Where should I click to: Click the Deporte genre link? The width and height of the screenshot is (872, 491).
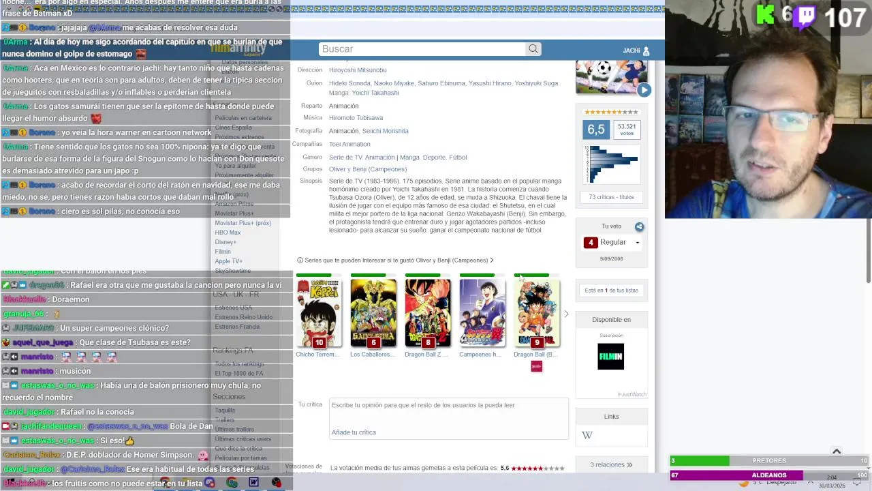(434, 158)
